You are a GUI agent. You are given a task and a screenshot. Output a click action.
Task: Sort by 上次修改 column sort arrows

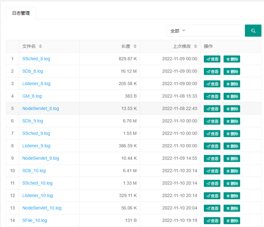point(195,46)
